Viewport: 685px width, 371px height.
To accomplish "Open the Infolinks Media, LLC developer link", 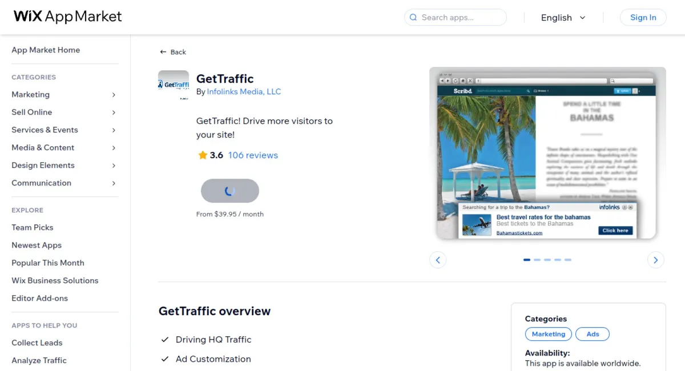I will click(244, 91).
